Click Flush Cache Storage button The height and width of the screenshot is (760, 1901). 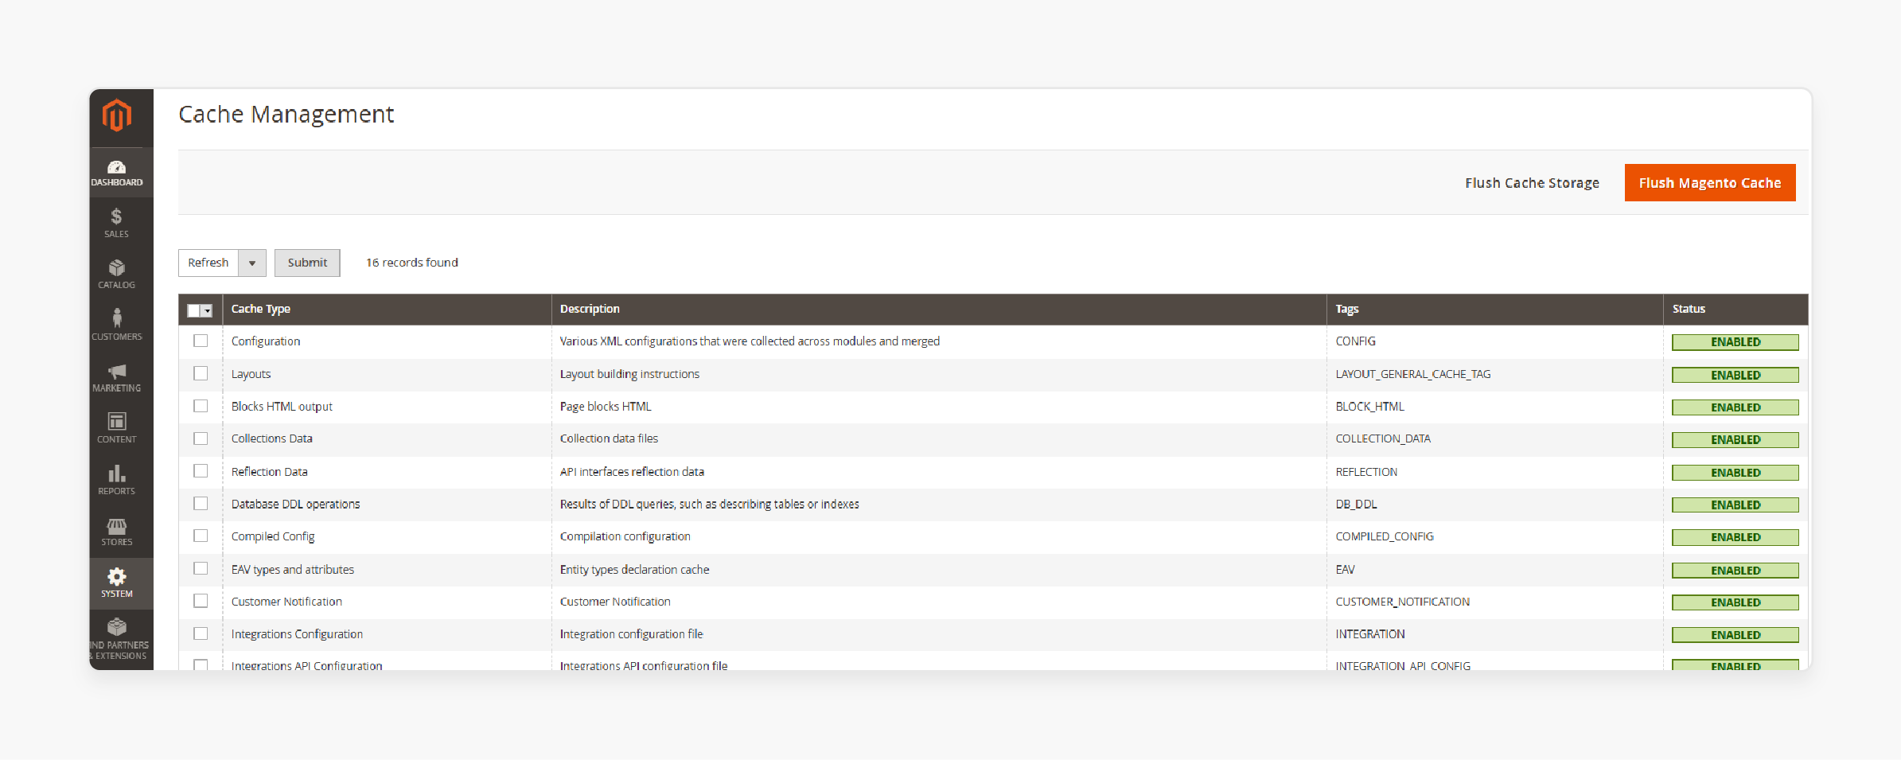tap(1532, 183)
